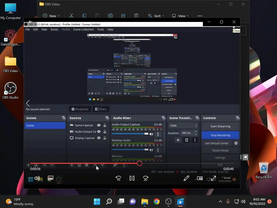Switch the video player to mini view
Image resolution: width=277 pixels, height=208 pixels.
click(x=200, y=178)
